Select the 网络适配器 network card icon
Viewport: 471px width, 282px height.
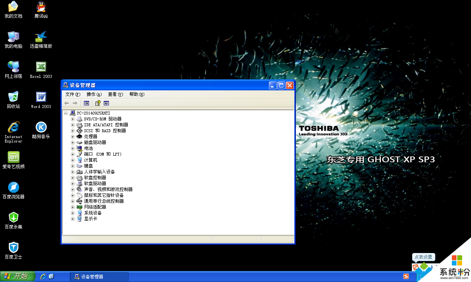pos(79,207)
